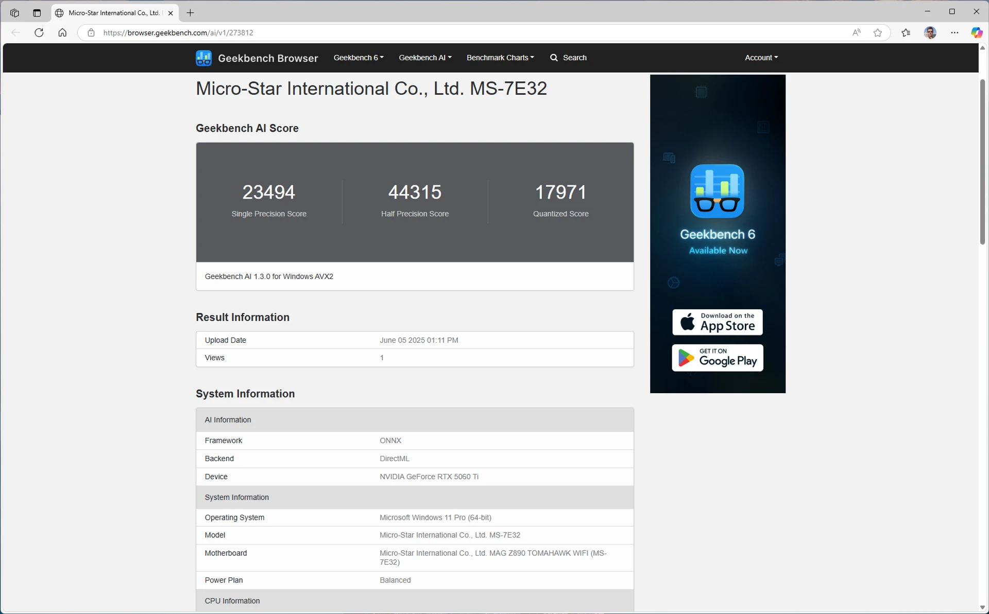
Task: Expand the Geekbench AI dropdown menu
Action: (425, 58)
